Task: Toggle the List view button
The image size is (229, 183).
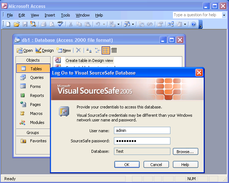Action: pyautogui.click(x=106, y=50)
